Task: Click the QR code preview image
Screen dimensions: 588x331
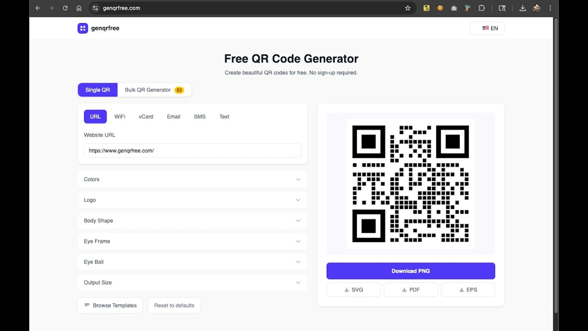Action: click(x=410, y=184)
